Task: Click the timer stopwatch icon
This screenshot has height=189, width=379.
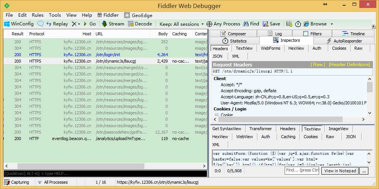Action: (298, 24)
